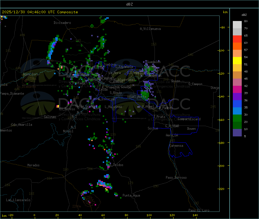Click the 0 tick on bottom axis

click(34, 215)
